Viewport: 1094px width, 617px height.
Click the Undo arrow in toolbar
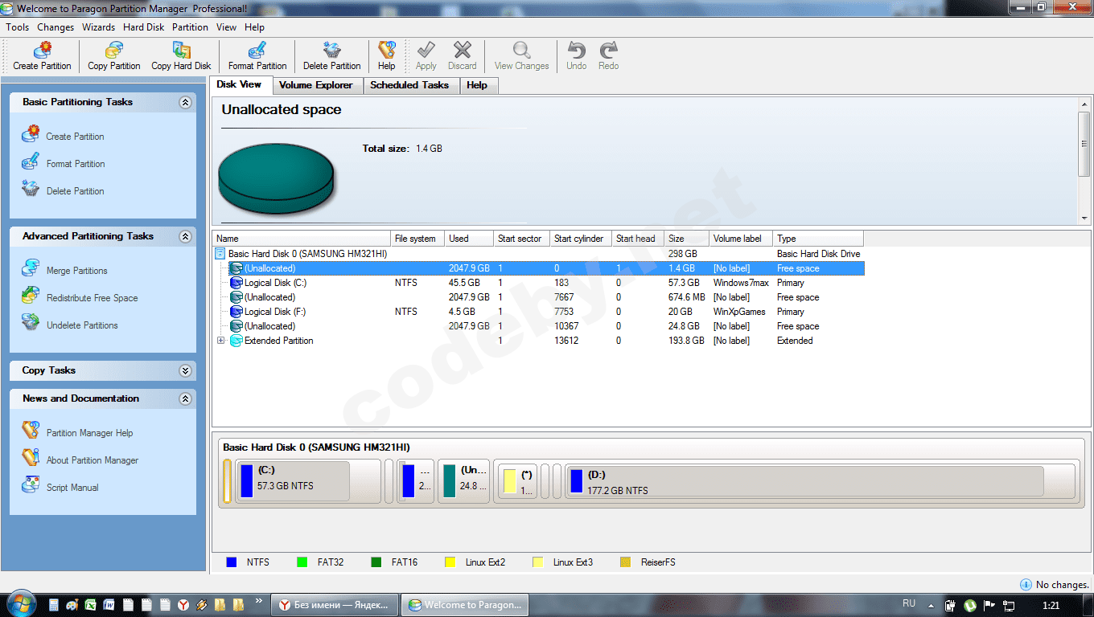click(x=576, y=51)
